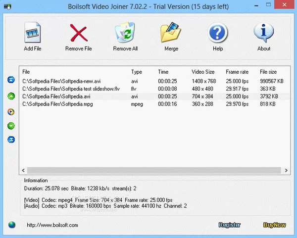The width and height of the screenshot is (297, 238).
Task: Play the selected video file
Action: 11,112
